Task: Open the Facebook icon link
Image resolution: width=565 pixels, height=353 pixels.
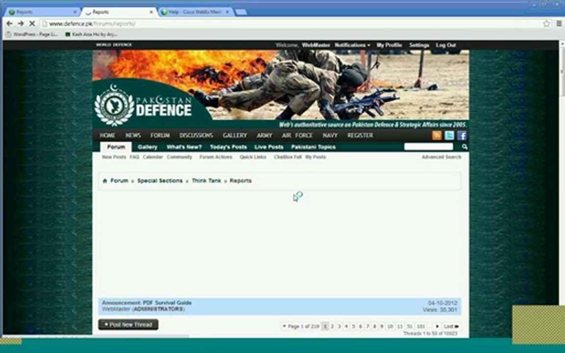Action: [462, 135]
